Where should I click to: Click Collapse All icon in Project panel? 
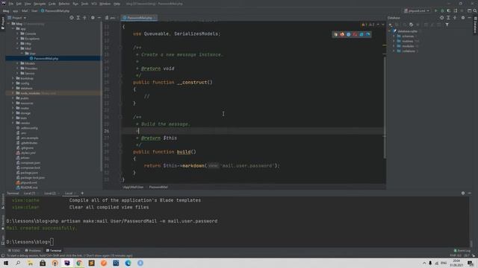85,18
